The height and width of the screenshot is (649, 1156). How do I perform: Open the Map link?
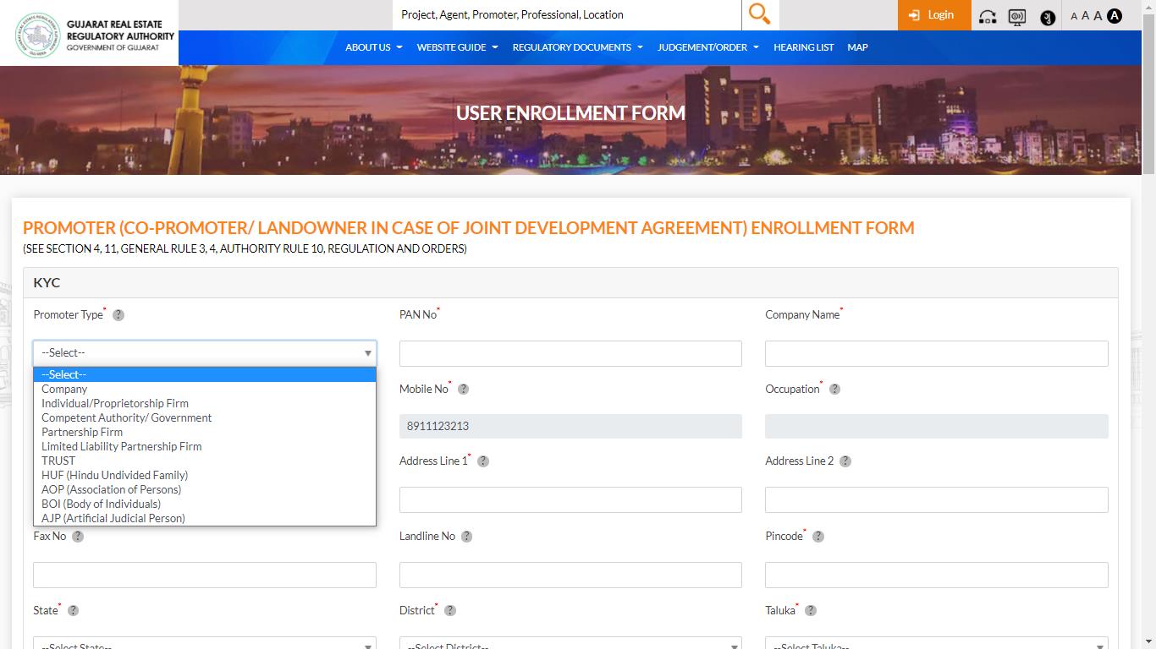[x=857, y=47]
